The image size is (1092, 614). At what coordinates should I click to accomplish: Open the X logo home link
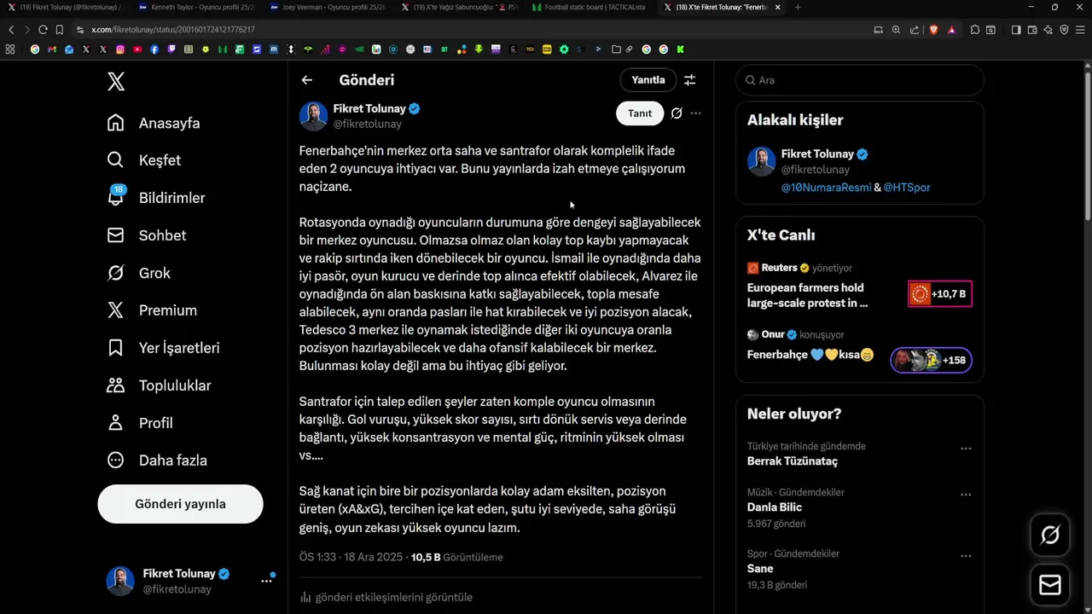click(x=116, y=82)
